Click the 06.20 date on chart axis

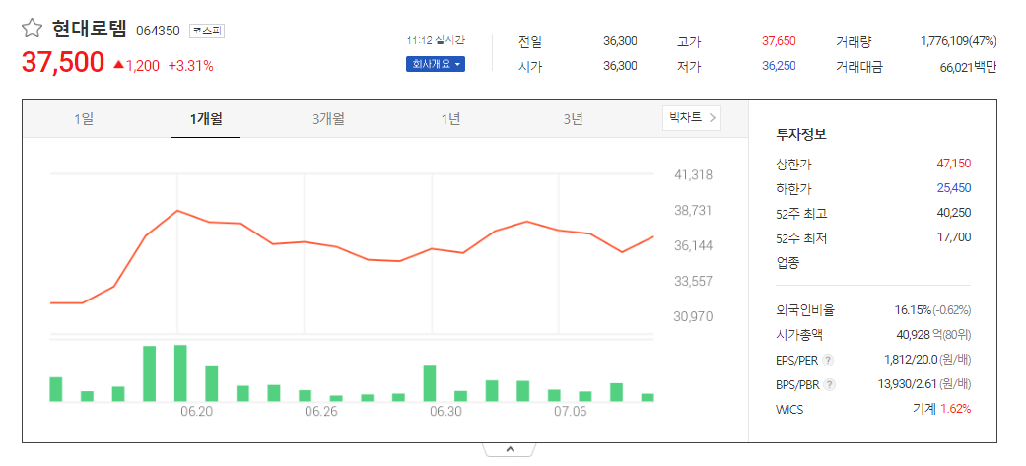[x=196, y=413]
